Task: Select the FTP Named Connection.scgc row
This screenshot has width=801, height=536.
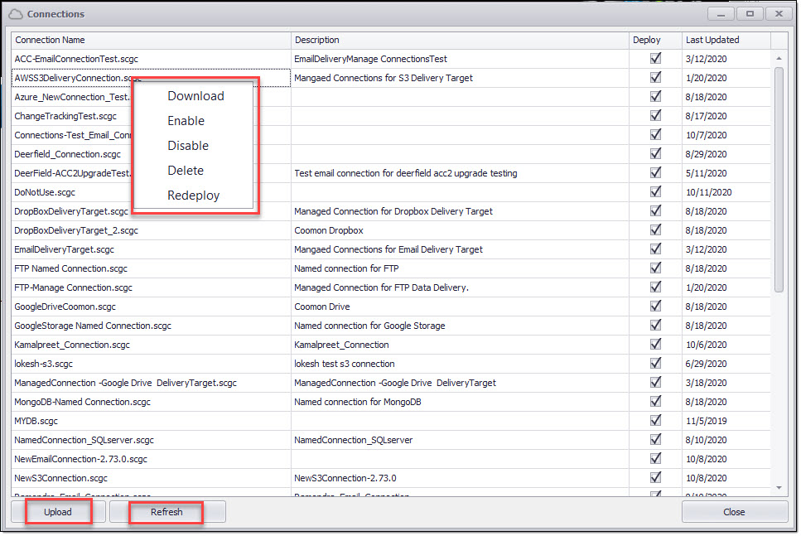Action: pyautogui.click(x=71, y=268)
